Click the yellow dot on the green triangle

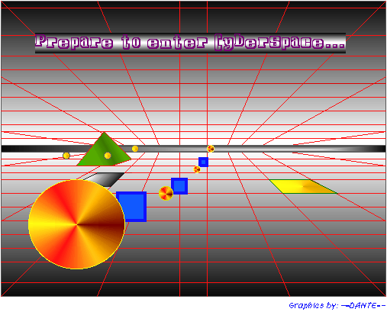pyautogui.click(x=108, y=156)
